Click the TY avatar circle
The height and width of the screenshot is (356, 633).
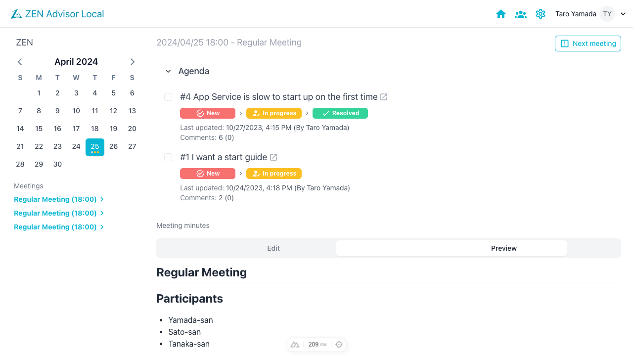[x=607, y=14]
